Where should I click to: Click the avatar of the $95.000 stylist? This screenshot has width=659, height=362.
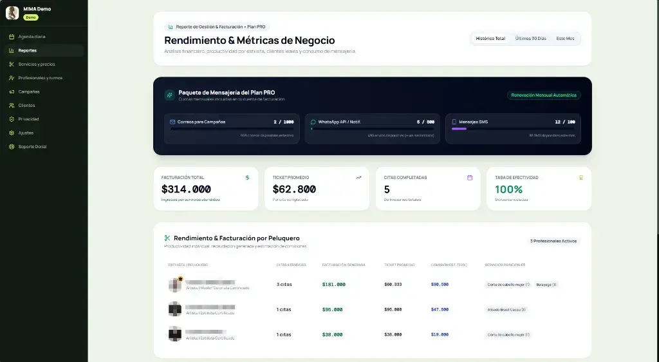175,309
